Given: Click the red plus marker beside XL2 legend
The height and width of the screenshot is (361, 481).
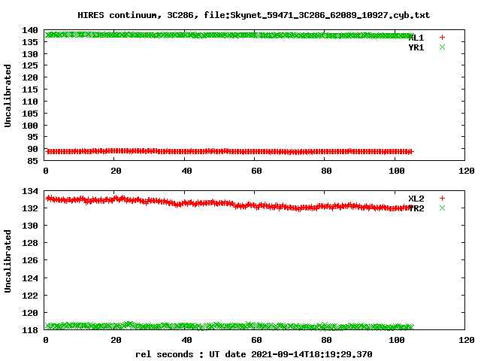Looking at the screenshot, I should click(x=442, y=199).
